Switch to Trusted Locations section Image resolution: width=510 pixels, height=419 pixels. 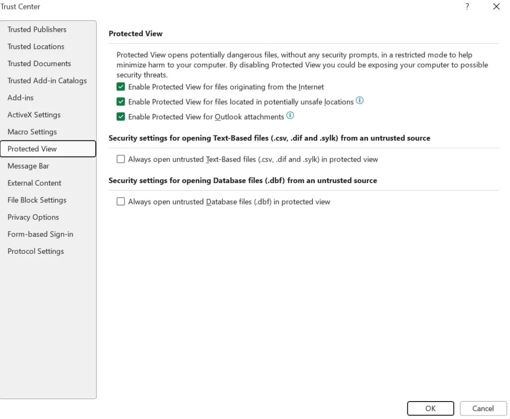36,46
